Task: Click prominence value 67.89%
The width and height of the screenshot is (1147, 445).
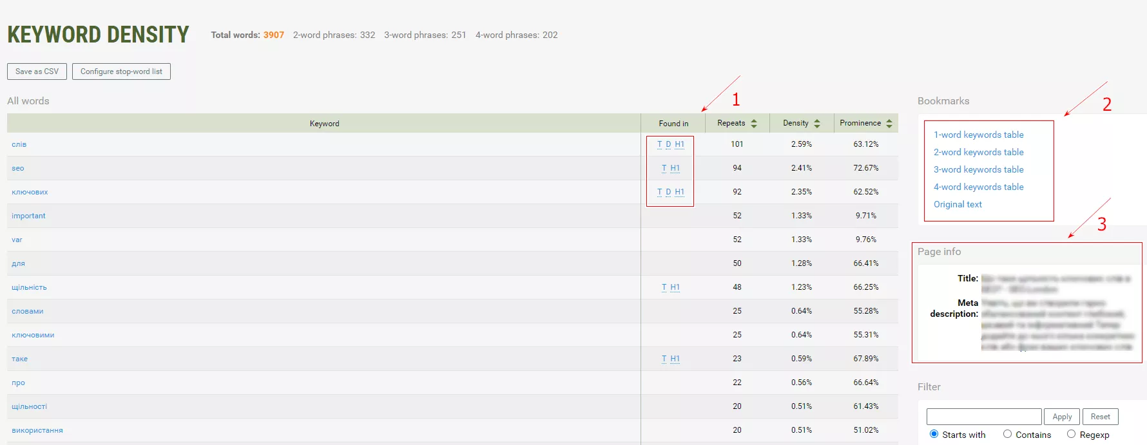Action: point(866,359)
